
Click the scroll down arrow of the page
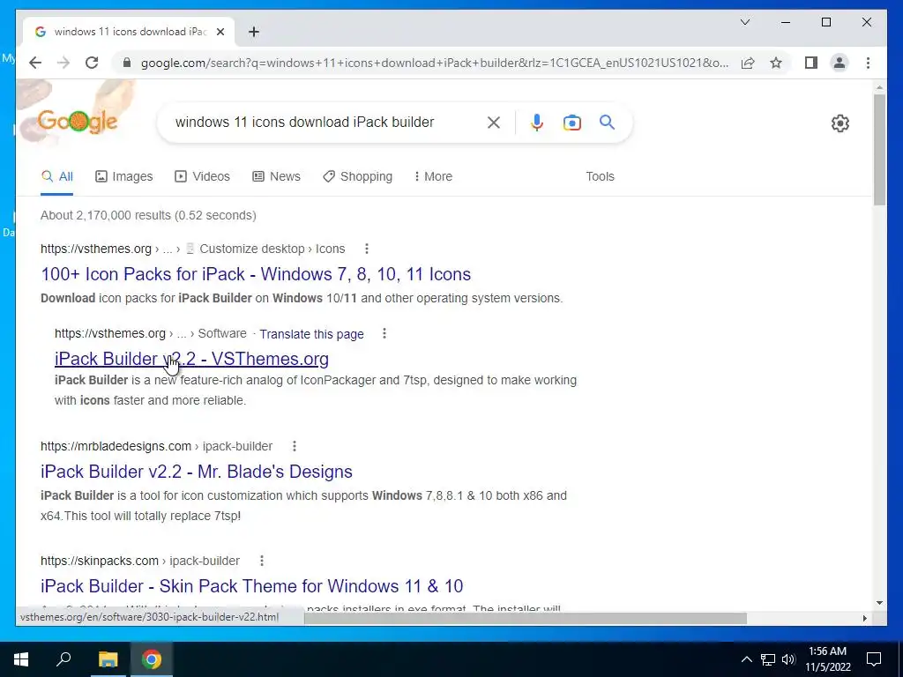tap(879, 603)
